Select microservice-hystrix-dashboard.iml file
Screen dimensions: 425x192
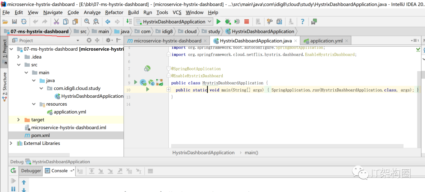pyautogui.click(x=69, y=127)
